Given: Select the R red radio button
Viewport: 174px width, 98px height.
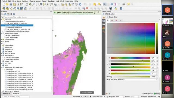Looking at the screenshot, I should pyautogui.click(x=107, y=67).
